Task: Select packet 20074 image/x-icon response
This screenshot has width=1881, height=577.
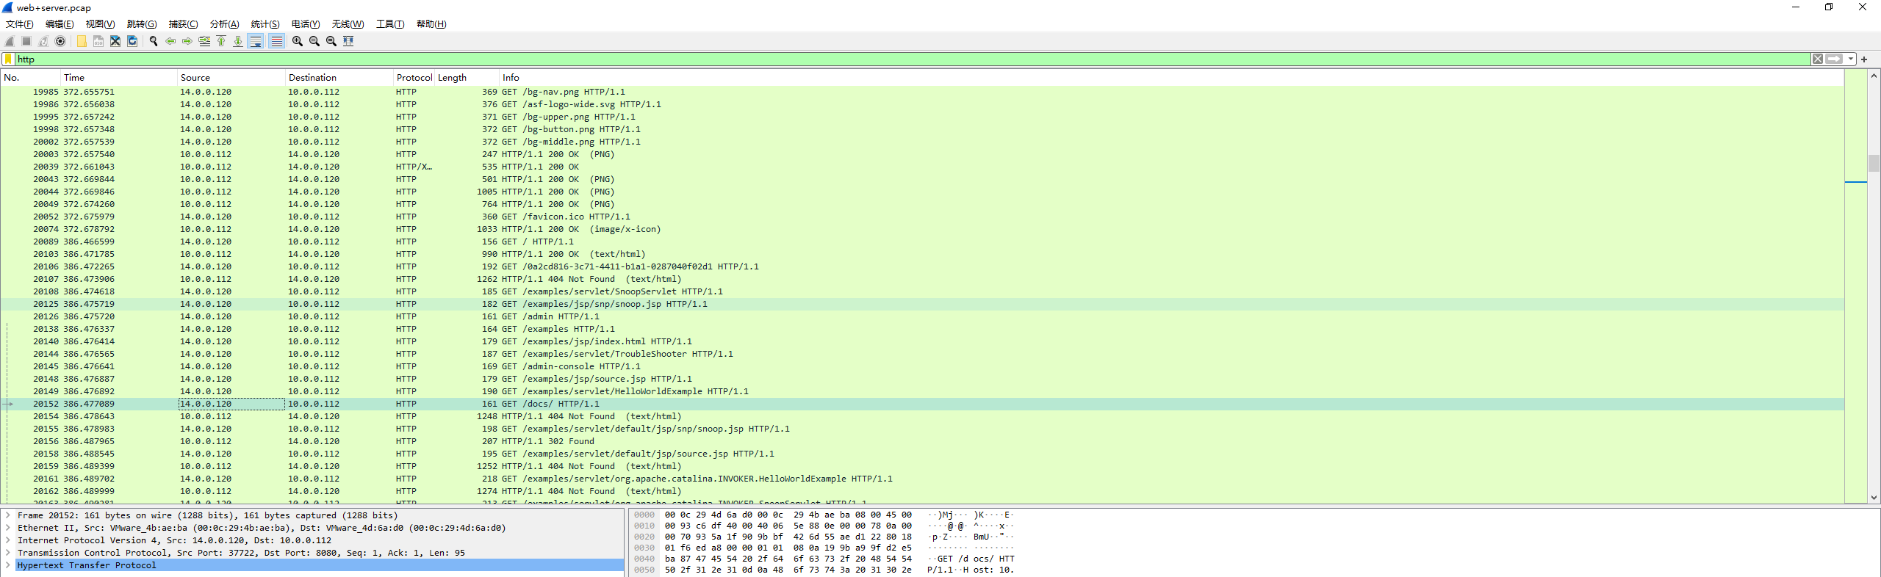Action: [x=922, y=229]
